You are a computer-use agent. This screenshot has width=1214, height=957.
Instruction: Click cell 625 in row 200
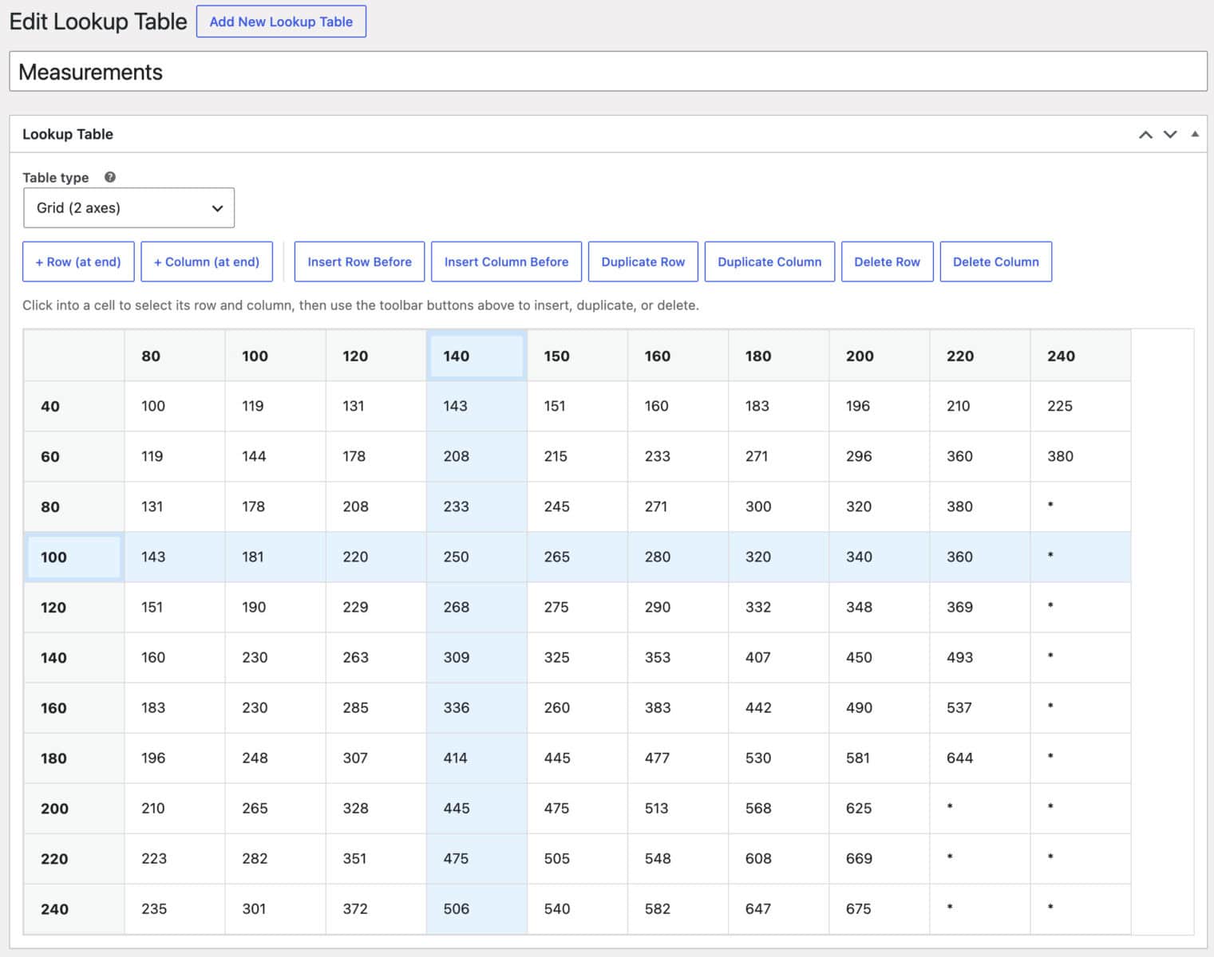point(880,808)
